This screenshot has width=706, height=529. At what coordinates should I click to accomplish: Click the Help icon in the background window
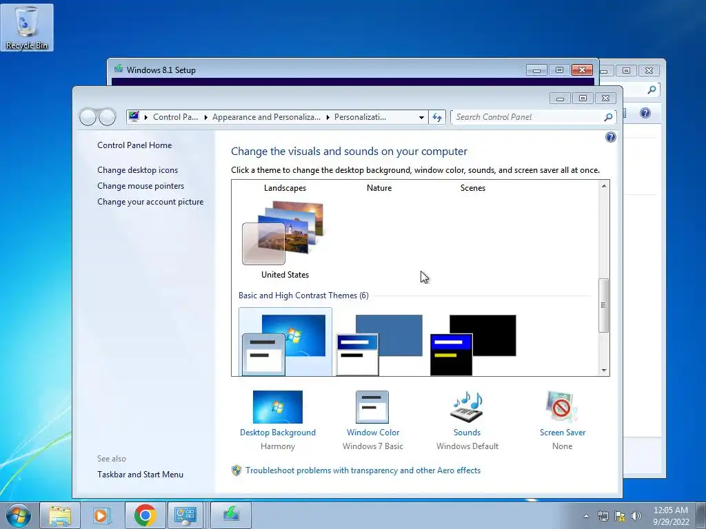point(645,113)
